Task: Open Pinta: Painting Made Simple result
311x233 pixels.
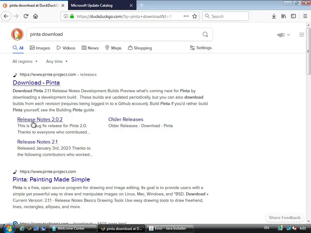Action: tap(51, 179)
